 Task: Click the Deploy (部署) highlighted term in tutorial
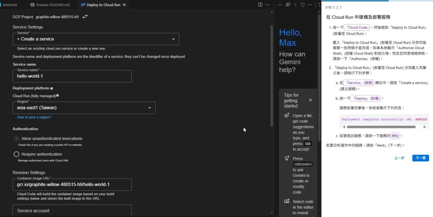366,99
